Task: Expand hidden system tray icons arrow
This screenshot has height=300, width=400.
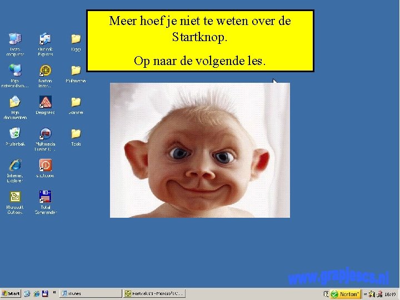Action: point(365,294)
